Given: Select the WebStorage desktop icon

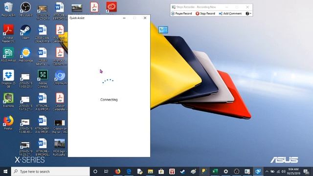Looking at the screenshot, I should tap(25, 54).
